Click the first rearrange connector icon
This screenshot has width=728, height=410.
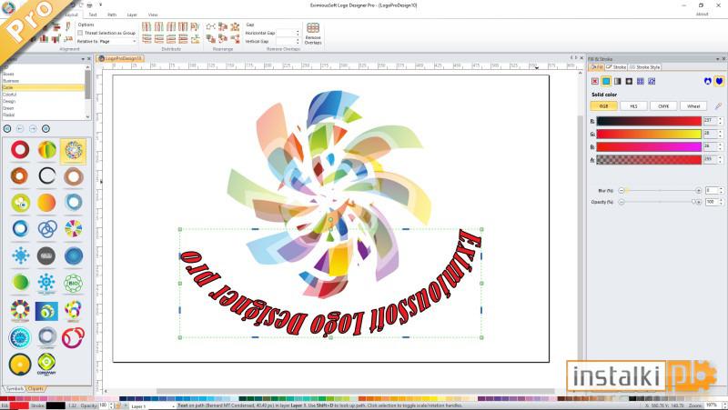coord(210,26)
